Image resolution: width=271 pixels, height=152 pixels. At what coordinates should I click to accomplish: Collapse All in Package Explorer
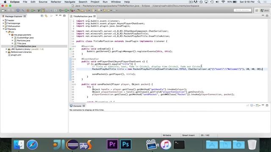[x=42, y=16]
